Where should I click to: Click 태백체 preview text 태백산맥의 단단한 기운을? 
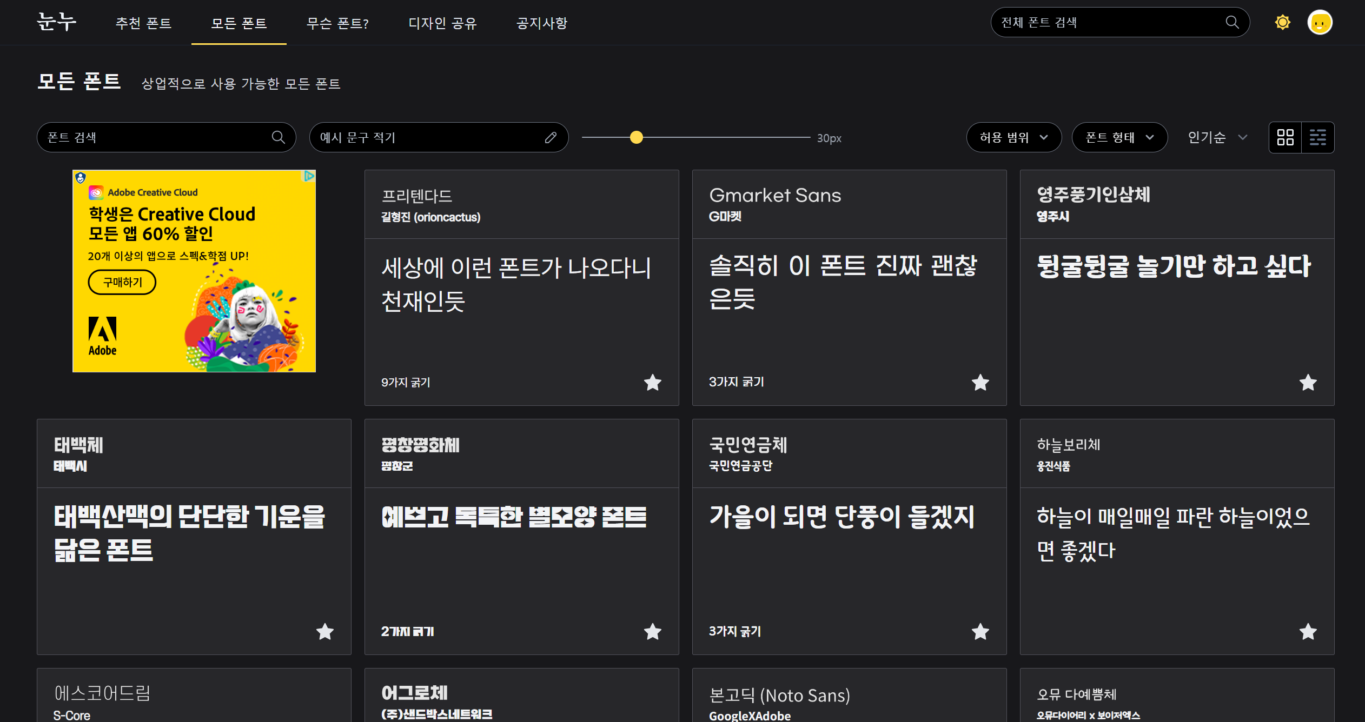point(189,533)
